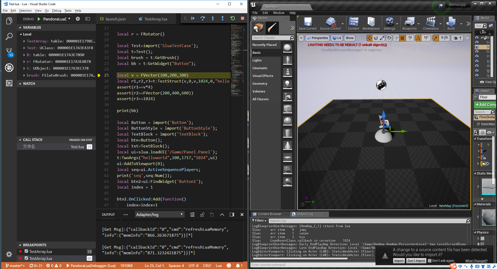Image resolution: width=497 pixels, height=269 pixels.
Task: Click Search Classes field
Action: [273, 38]
